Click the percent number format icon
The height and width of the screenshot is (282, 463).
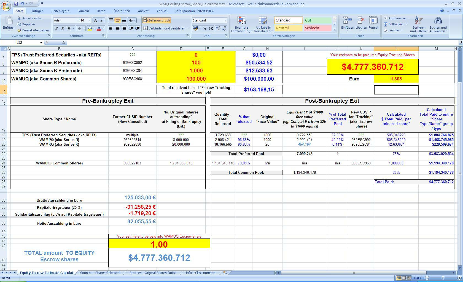[204, 28]
